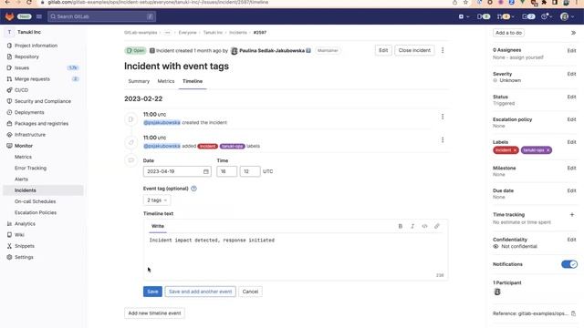
Task: Edit the Status field
Action: (572, 97)
